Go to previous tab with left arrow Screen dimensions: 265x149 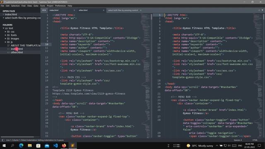tap(43, 10)
